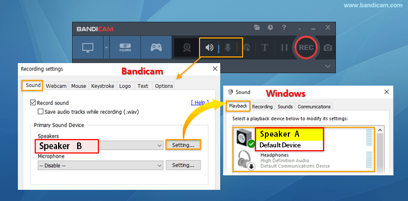Switch to the Sound tab
This screenshot has width=408, height=201.
32,85
